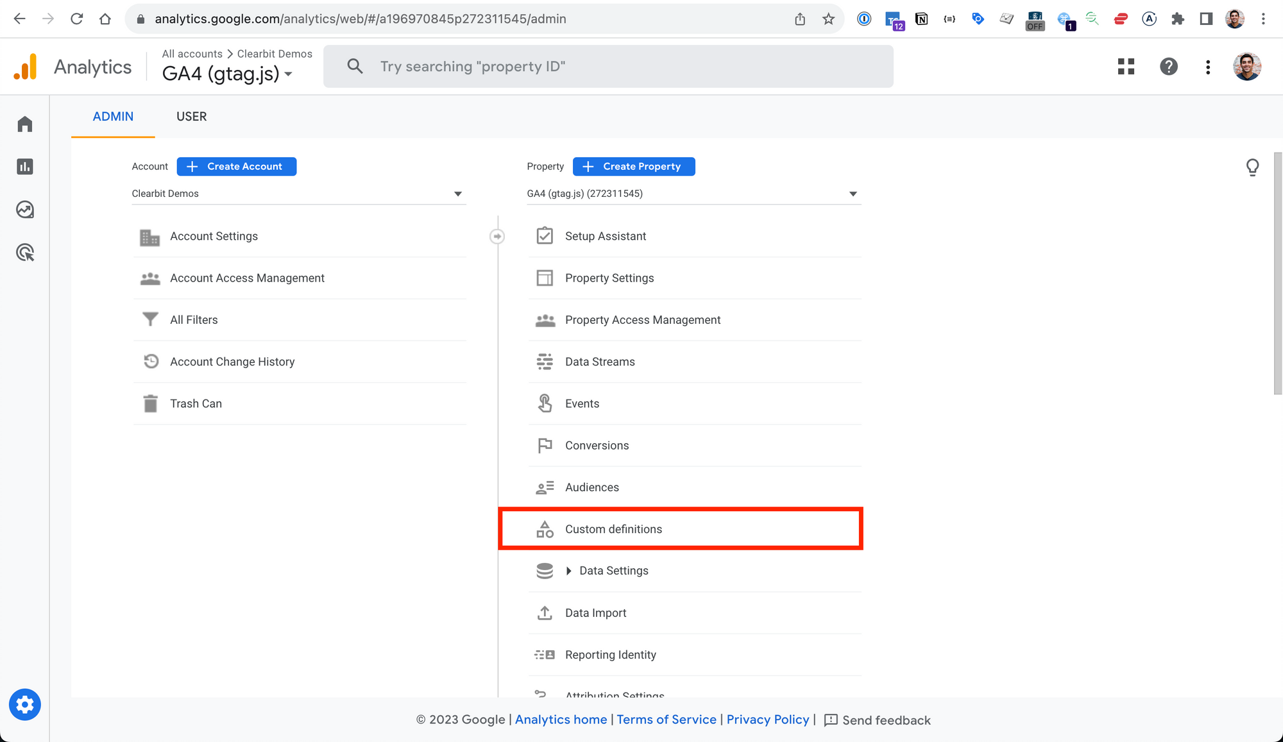Follow the Analytics home link
The width and height of the screenshot is (1283, 742).
point(561,720)
